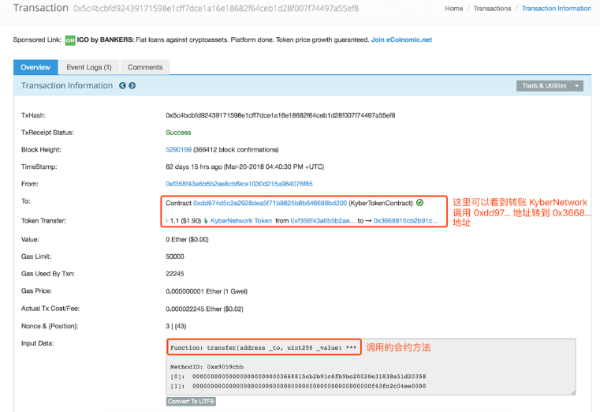
Task: Visit the Join eCoinomic.net sponsored link
Action: click(401, 40)
